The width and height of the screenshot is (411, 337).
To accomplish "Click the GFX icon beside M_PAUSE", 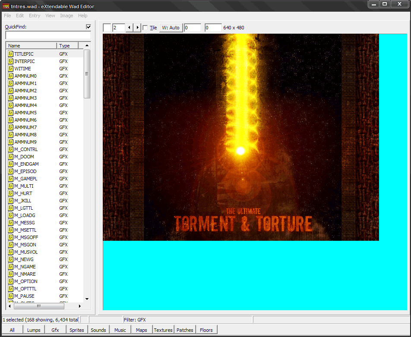I will click(x=10, y=296).
